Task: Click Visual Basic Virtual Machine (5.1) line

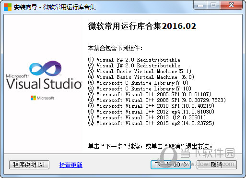Action: 140,71
